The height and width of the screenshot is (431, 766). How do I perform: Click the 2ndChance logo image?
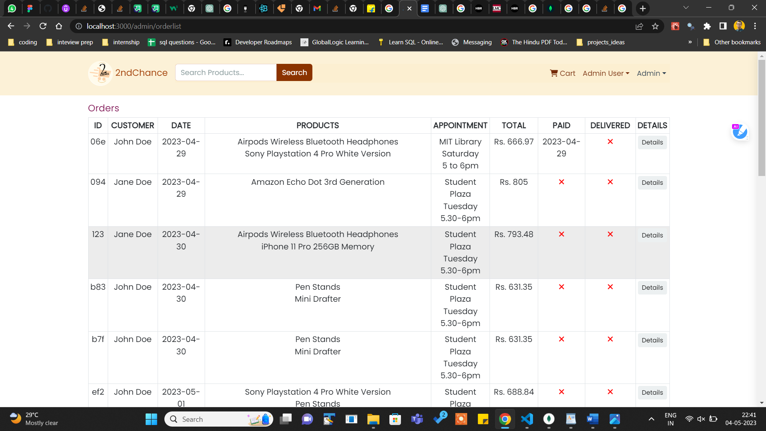[100, 73]
